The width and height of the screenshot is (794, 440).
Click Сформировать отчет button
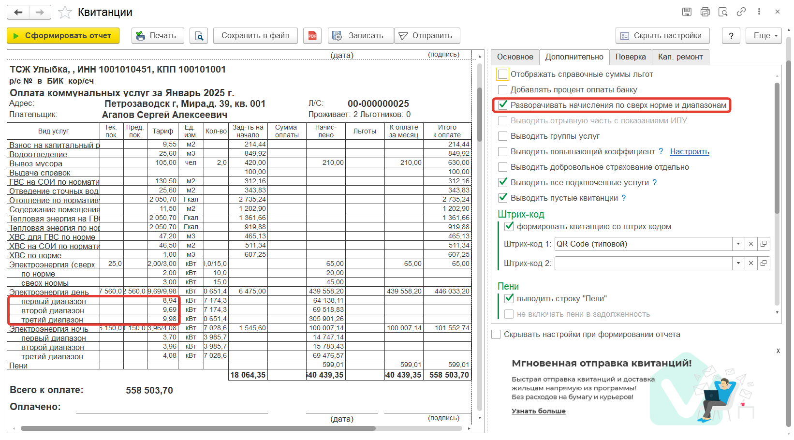click(x=62, y=36)
